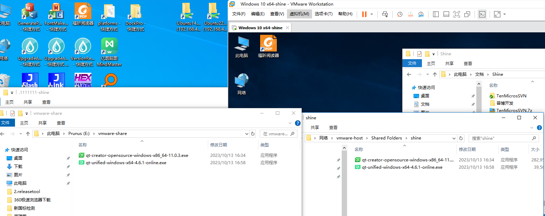
Task: Open the dropdown arrow beside the pause button
Action: coord(372,14)
